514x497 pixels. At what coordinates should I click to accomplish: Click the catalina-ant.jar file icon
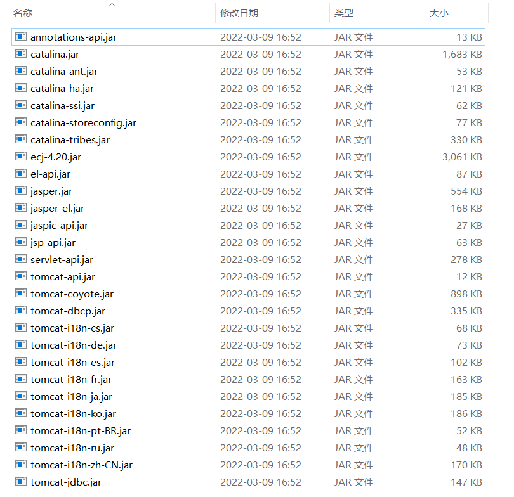[21, 70]
